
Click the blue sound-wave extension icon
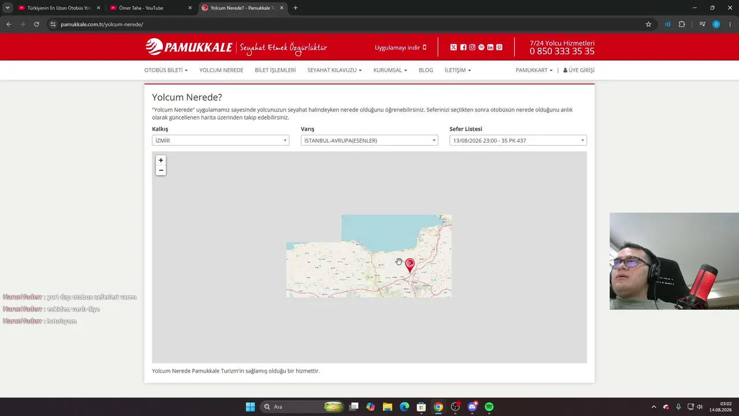(667, 24)
